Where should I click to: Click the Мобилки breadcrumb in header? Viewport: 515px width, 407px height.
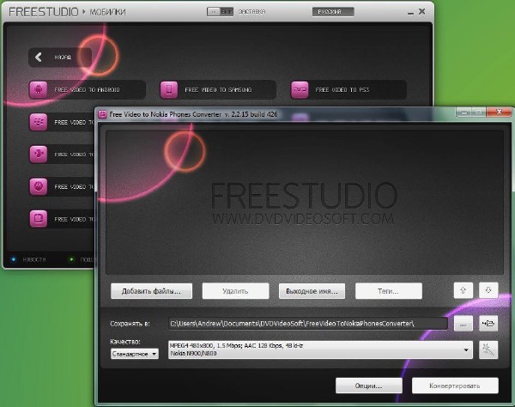pos(106,13)
